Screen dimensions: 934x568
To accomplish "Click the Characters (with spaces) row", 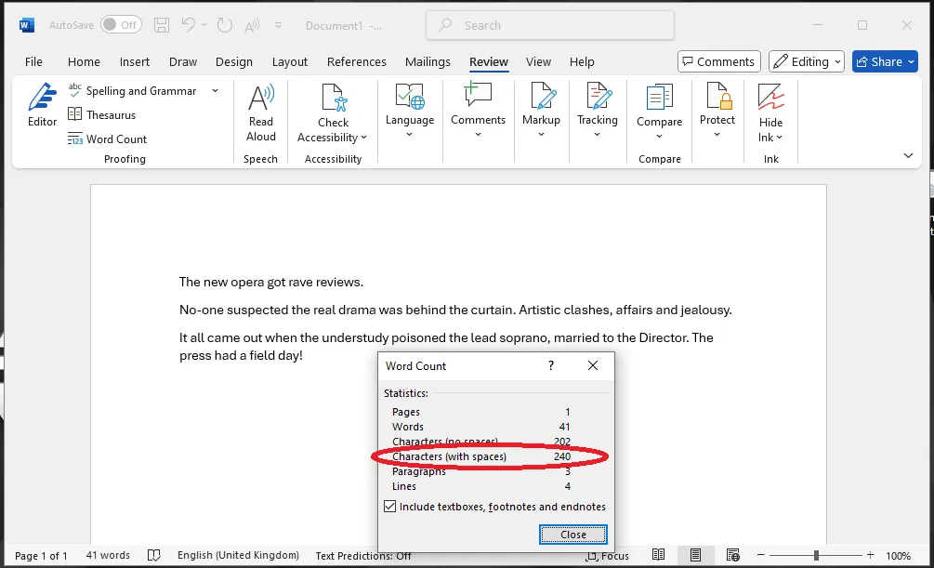I will (481, 456).
